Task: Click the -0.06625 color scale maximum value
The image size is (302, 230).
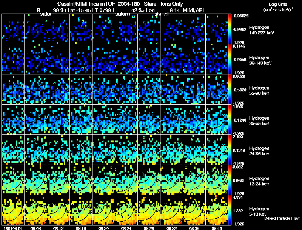Action: pyautogui.click(x=240, y=16)
